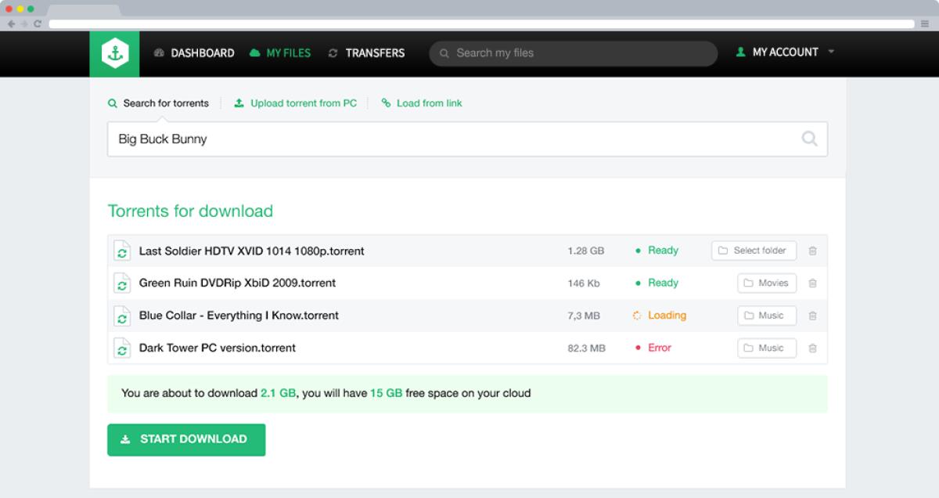
Task: Delete Dark Tower torrent using its trash icon
Action: 812,348
